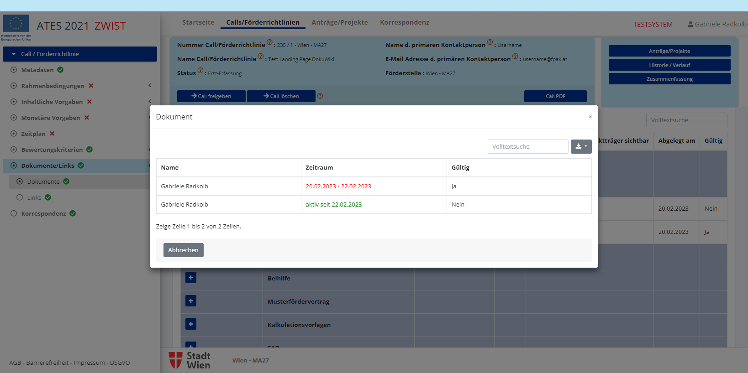Collapse the Call / Förderrichtlinie sidebar section

coord(14,54)
